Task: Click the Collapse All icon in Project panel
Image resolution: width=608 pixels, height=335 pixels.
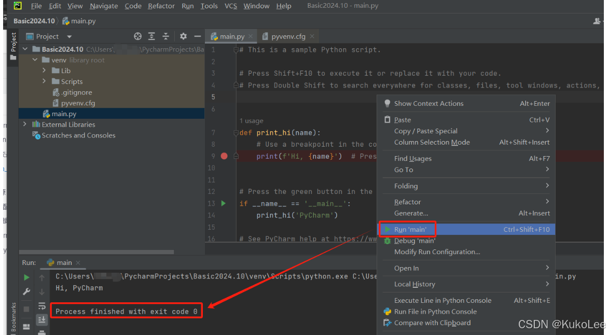Action: [165, 36]
